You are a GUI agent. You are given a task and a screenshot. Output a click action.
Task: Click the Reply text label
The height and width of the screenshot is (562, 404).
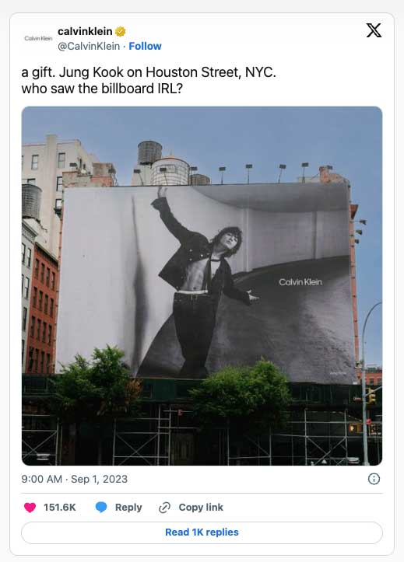coord(128,507)
